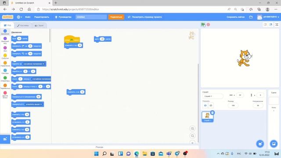
Task: Click the 'move 10 steps' palette block
Action: pos(20,39)
